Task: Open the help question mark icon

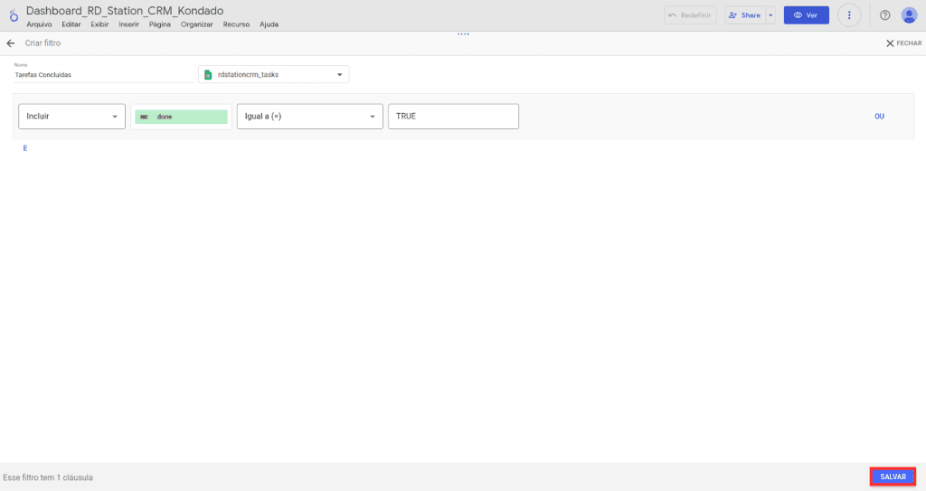Action: (884, 15)
